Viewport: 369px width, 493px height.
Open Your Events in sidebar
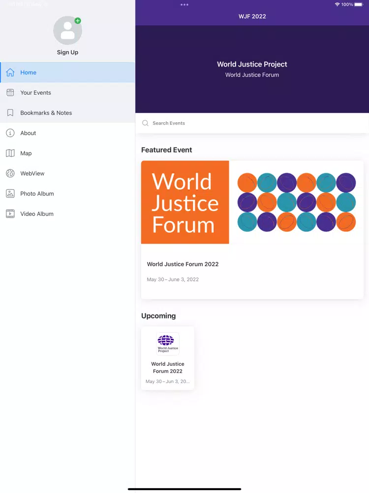67,93
